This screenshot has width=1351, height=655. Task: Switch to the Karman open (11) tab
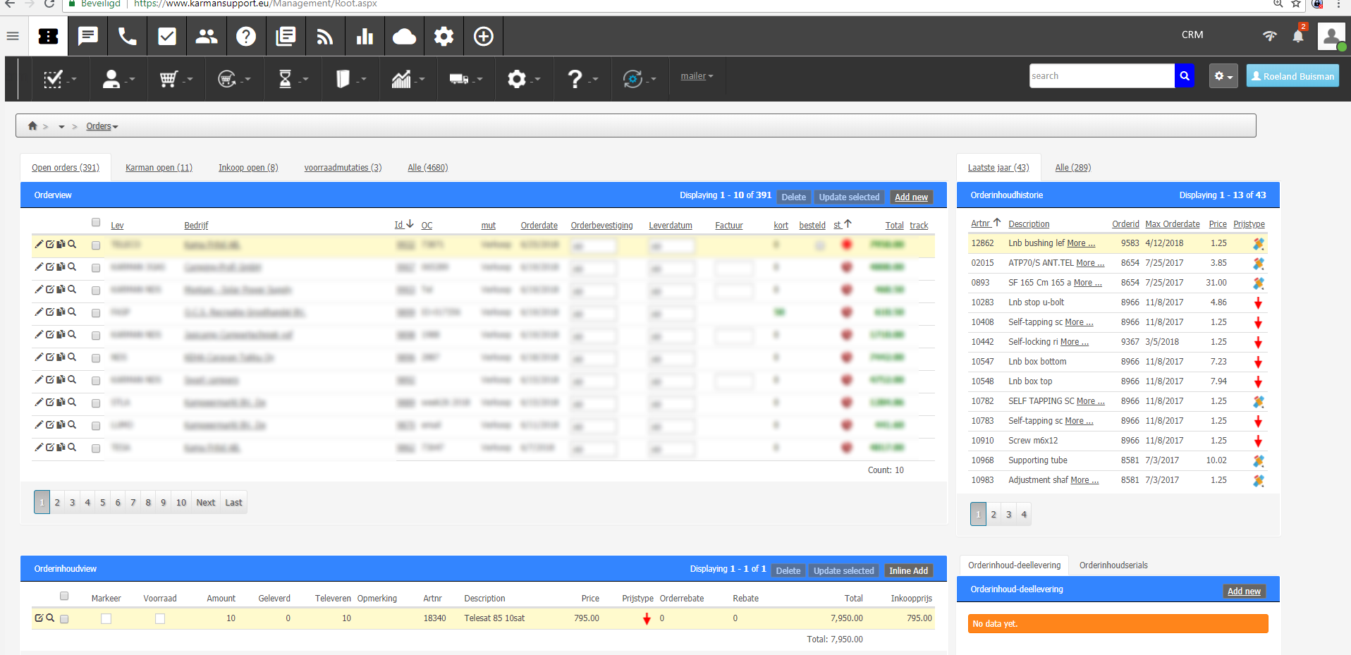(x=159, y=168)
